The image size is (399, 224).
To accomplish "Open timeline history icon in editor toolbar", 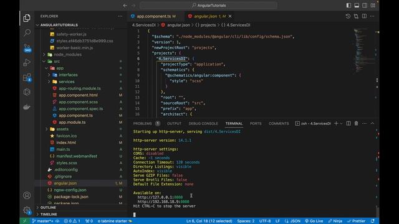I will point(348,16).
